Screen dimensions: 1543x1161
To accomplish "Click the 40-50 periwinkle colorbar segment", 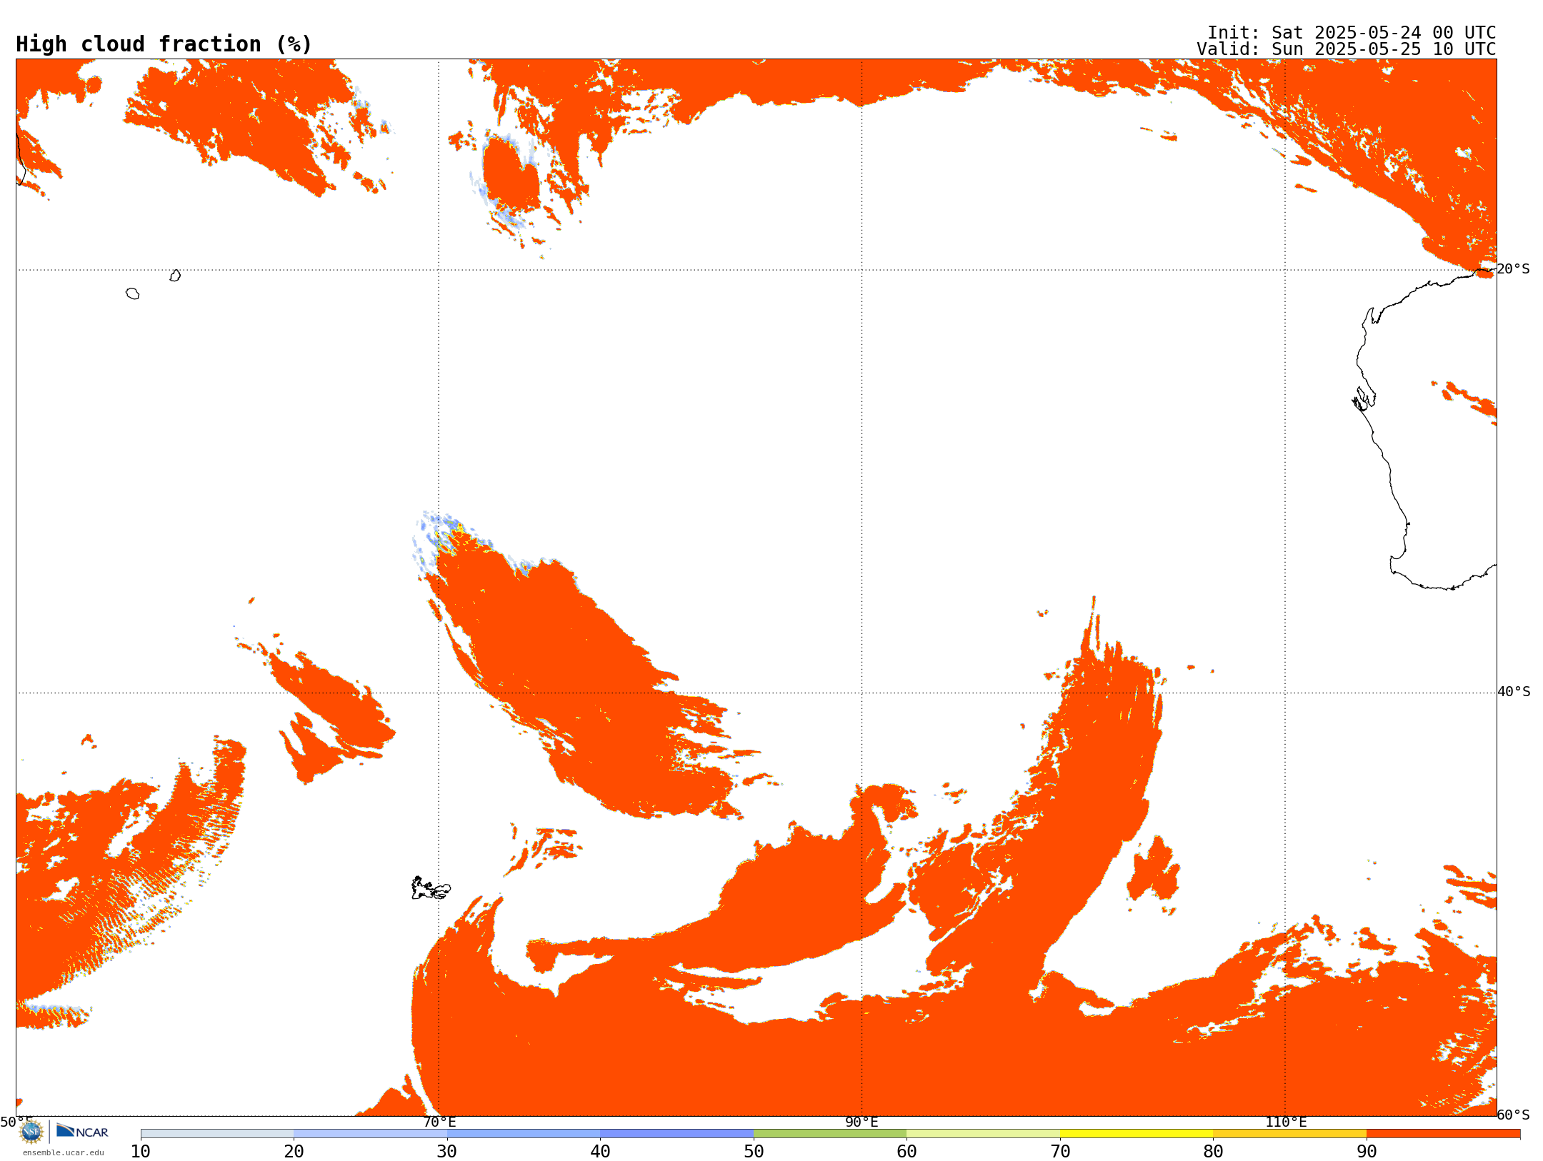I will [x=676, y=1134].
